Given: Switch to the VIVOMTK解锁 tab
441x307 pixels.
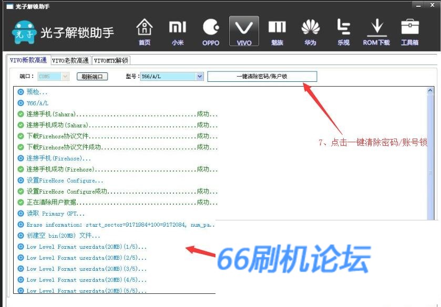Looking at the screenshot, I should (111, 60).
